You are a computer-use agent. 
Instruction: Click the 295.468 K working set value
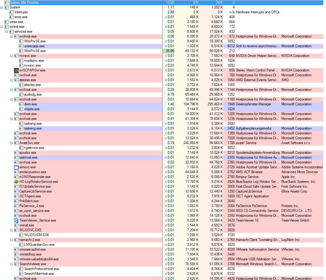click(215, 104)
